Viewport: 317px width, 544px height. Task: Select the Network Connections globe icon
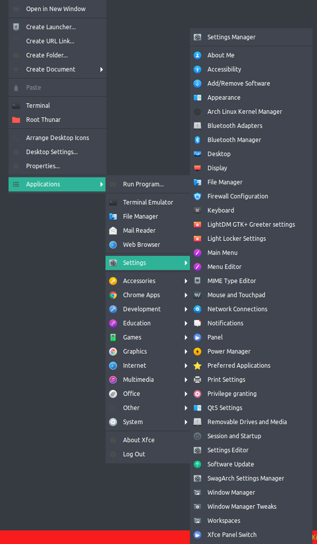(x=197, y=309)
